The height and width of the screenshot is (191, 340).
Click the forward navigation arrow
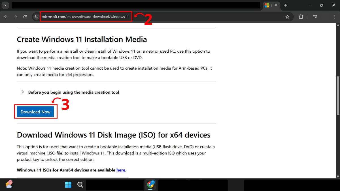pyautogui.click(x=15, y=17)
